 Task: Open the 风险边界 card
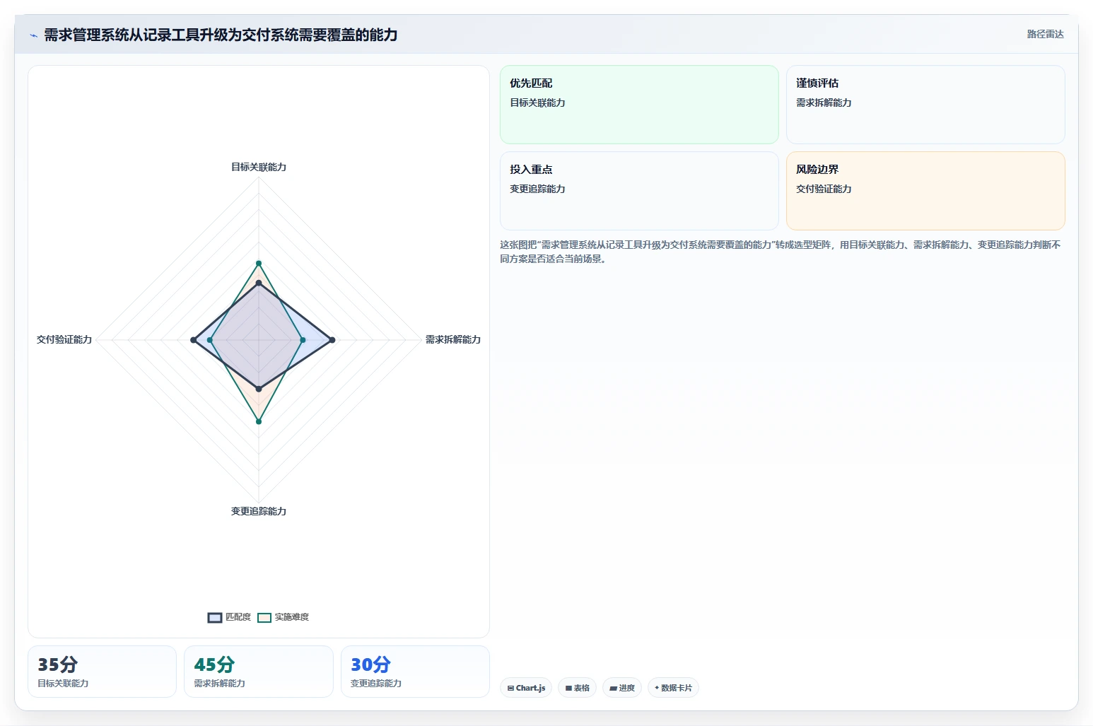tap(925, 191)
